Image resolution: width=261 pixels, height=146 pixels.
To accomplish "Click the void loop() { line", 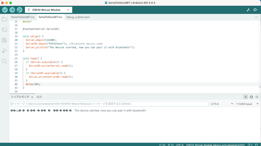I will [32, 58].
